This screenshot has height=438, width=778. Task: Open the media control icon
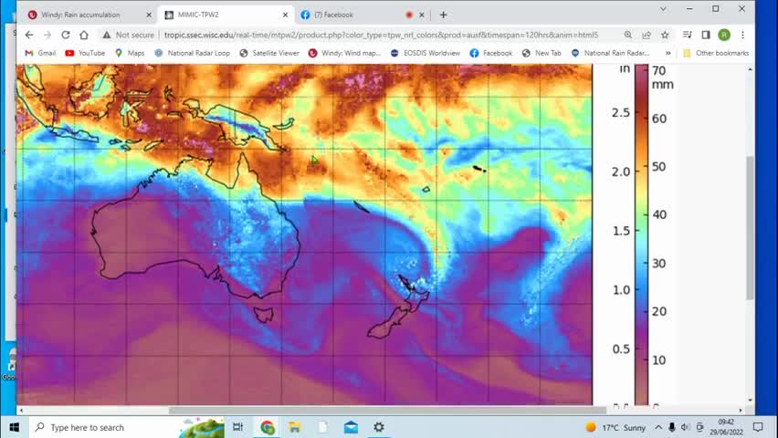click(x=688, y=35)
